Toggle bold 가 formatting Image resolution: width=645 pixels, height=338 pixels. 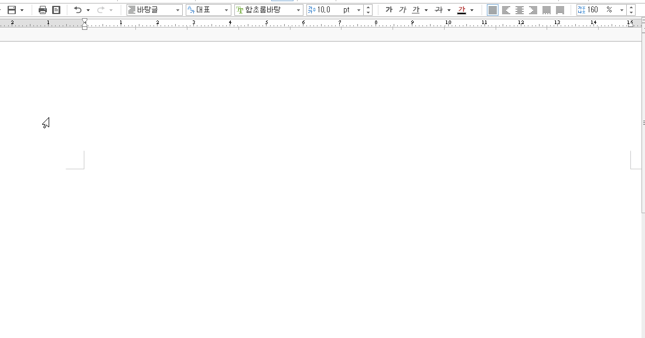[389, 10]
